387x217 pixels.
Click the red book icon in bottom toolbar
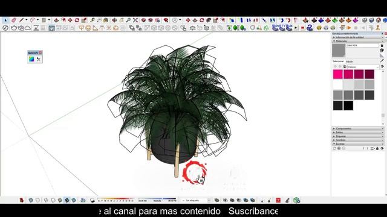22,200
